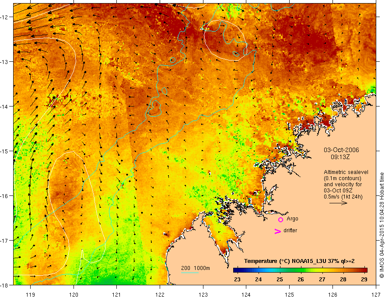Click colorbar tick label 25
The image size is (385, 298).
(280, 279)
